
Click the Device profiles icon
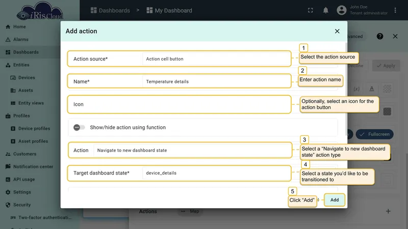(x=13, y=129)
